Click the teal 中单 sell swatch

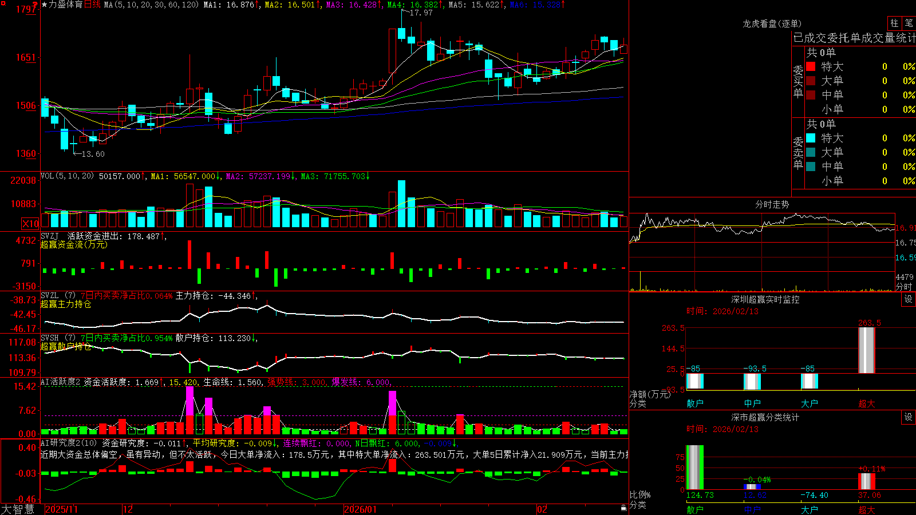click(811, 167)
